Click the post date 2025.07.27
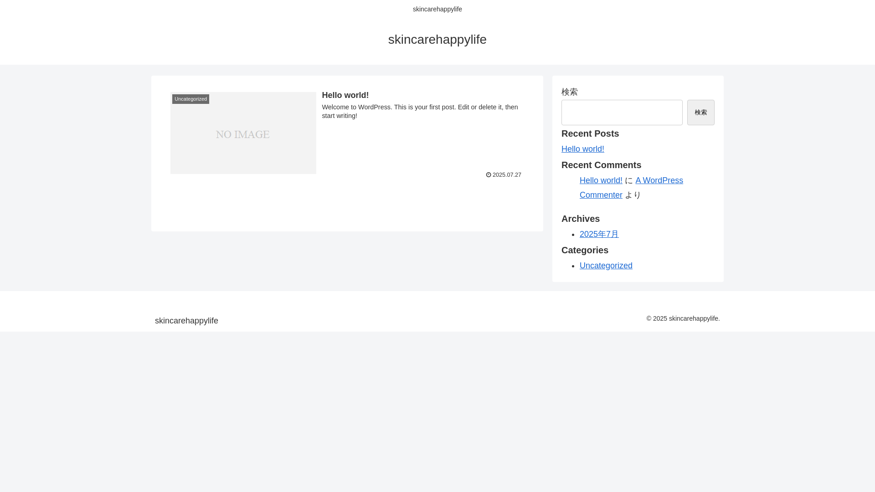Screen dimensions: 875x492 (x=507, y=175)
